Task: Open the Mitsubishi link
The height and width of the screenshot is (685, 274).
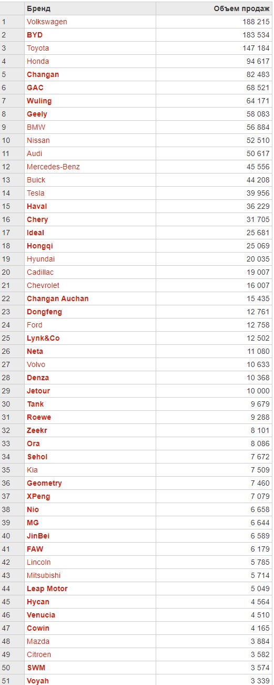Action: point(44,575)
